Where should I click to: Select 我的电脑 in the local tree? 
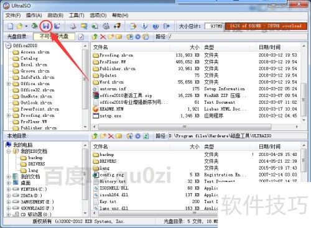[23, 145]
